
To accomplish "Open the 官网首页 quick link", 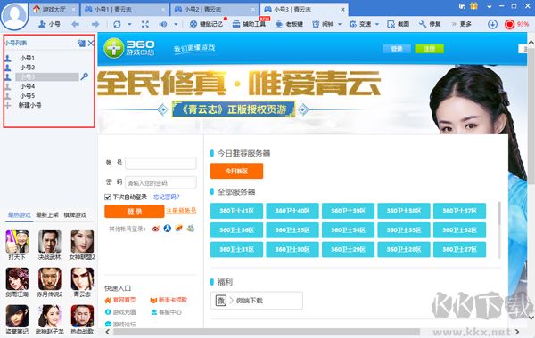I will pos(120,300).
